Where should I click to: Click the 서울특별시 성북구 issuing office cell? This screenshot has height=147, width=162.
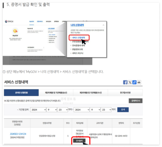coord(100,136)
